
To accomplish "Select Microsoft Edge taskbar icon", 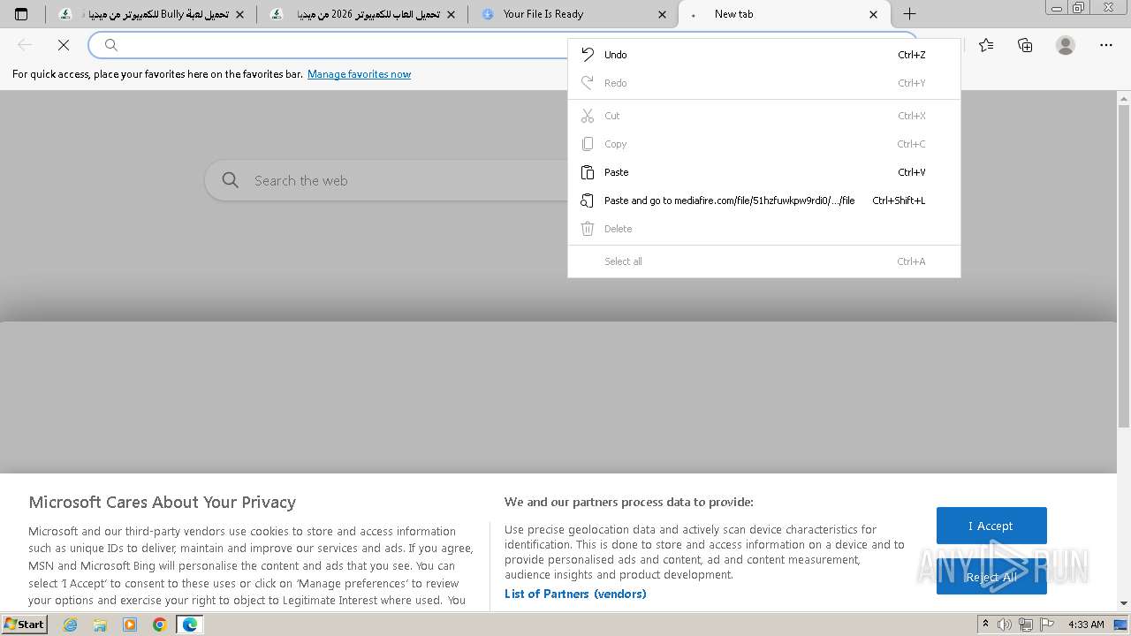I will [x=190, y=625].
